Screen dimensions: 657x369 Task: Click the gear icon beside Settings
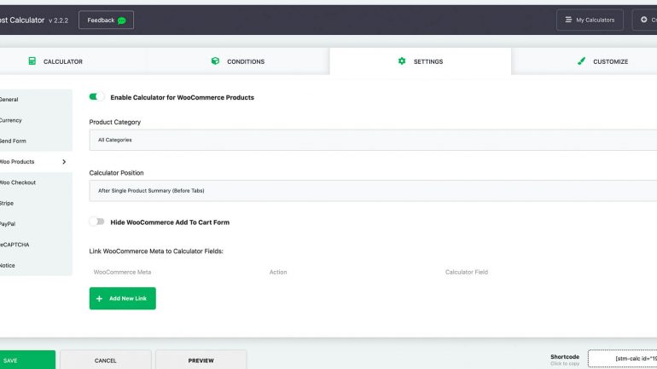(x=402, y=61)
